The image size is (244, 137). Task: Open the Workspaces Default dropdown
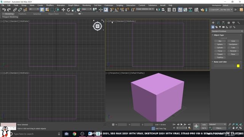tap(233, 5)
